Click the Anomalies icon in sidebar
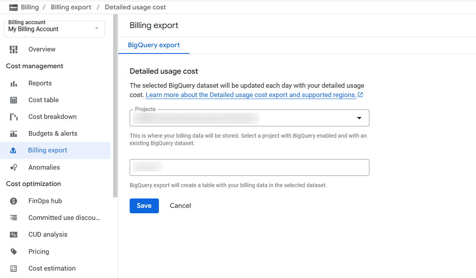 pyautogui.click(x=14, y=167)
